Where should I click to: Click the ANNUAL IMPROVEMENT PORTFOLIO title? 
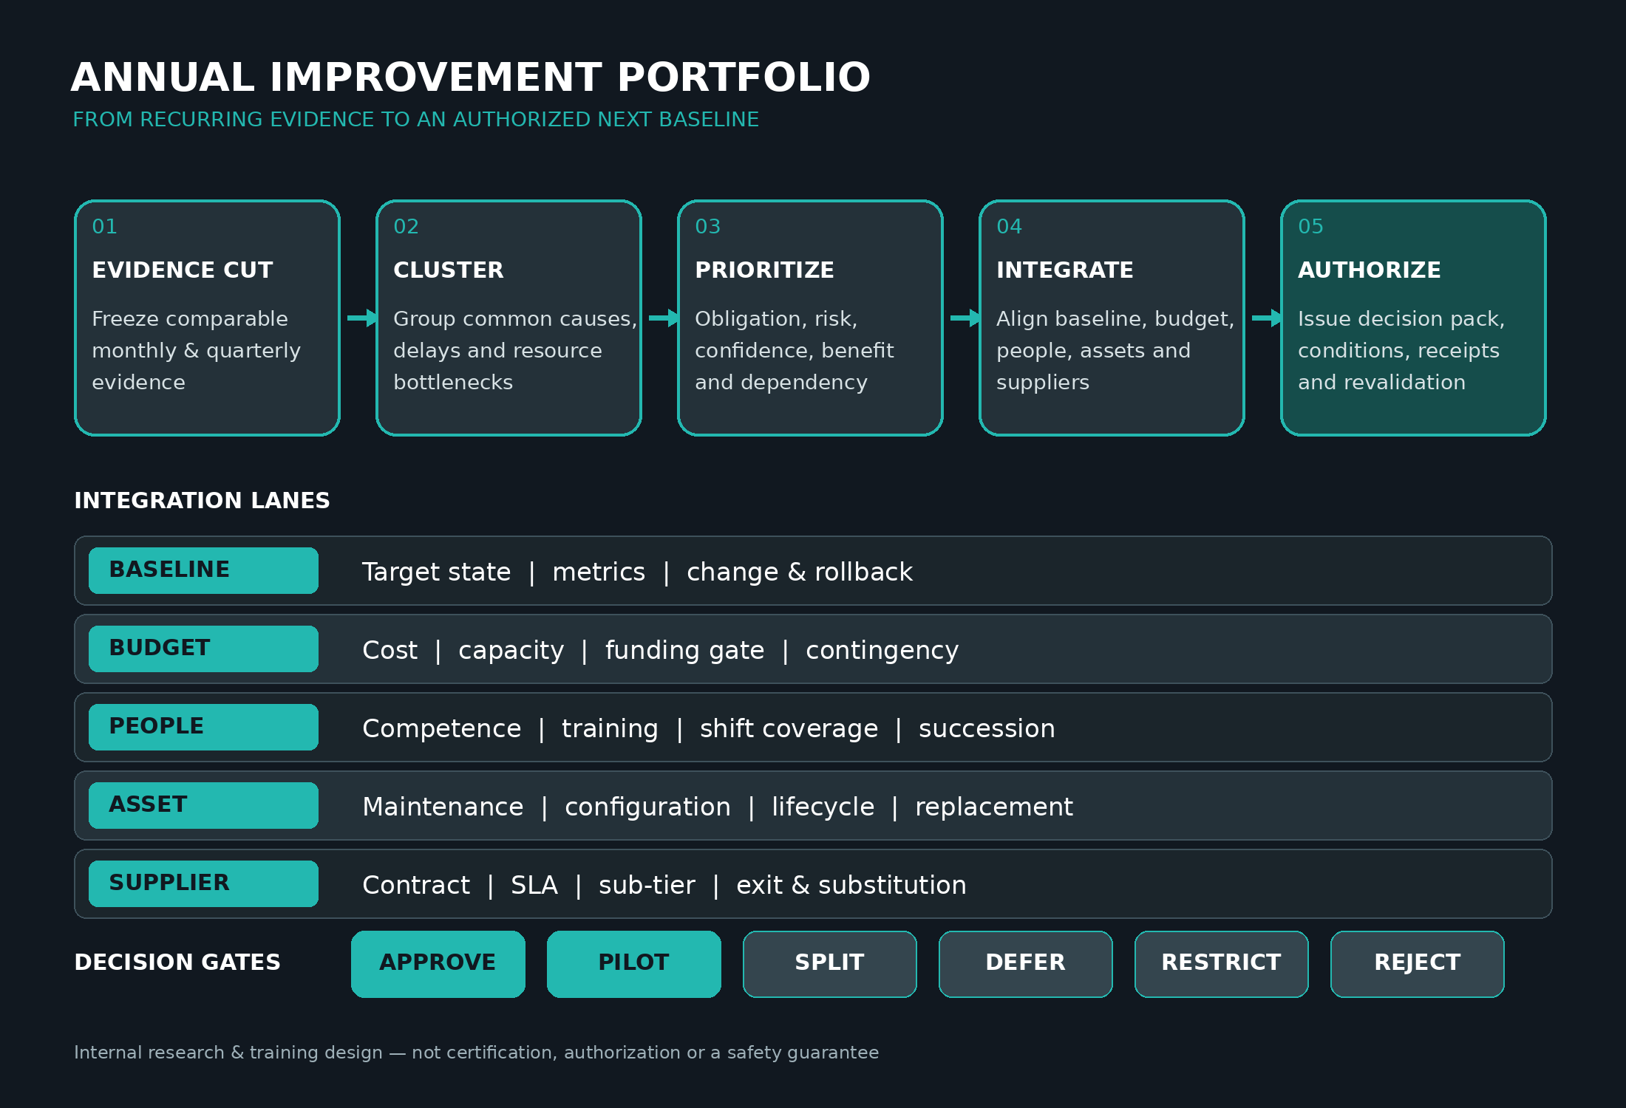pos(471,78)
